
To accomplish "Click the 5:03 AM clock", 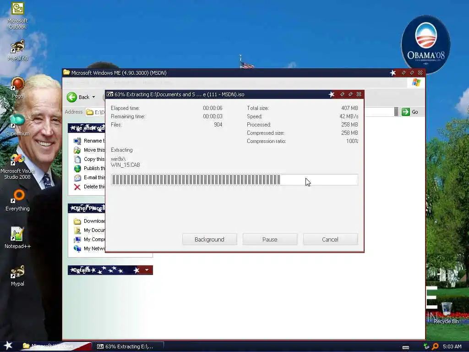I will (x=452, y=346).
